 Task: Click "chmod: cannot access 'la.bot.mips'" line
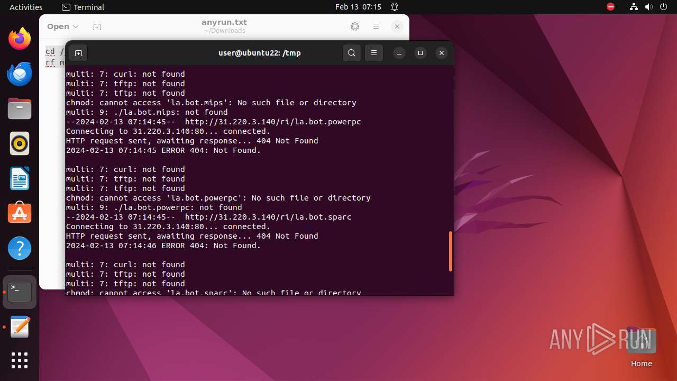[x=211, y=103]
